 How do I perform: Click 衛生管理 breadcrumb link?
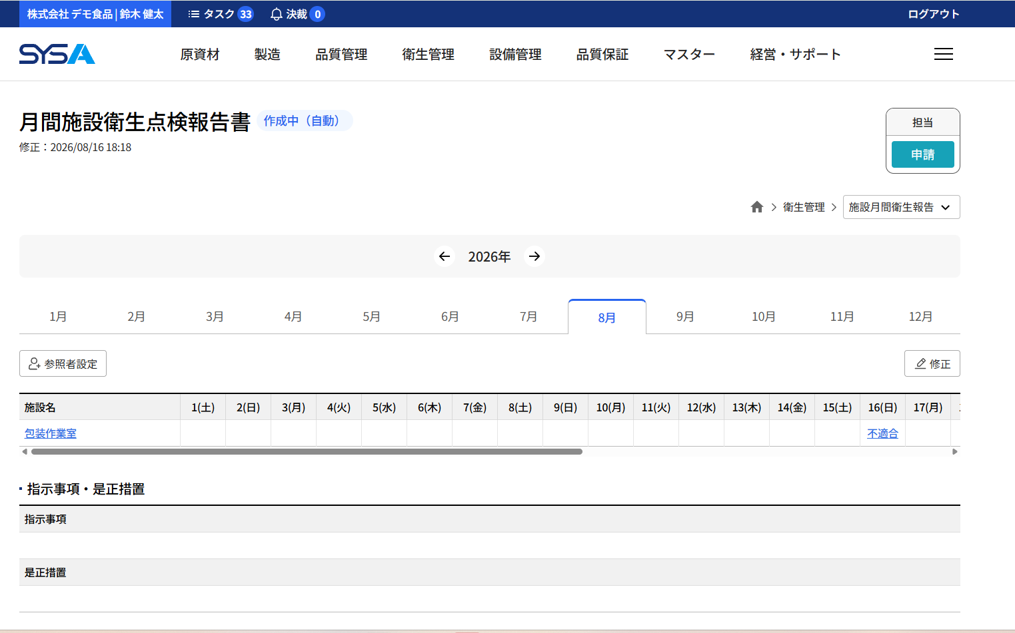pos(804,207)
